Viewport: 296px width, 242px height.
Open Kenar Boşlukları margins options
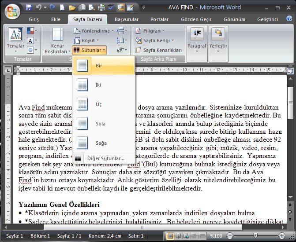(x=57, y=40)
